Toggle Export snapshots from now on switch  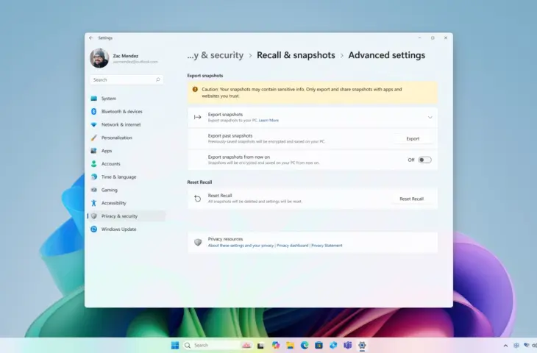(424, 160)
